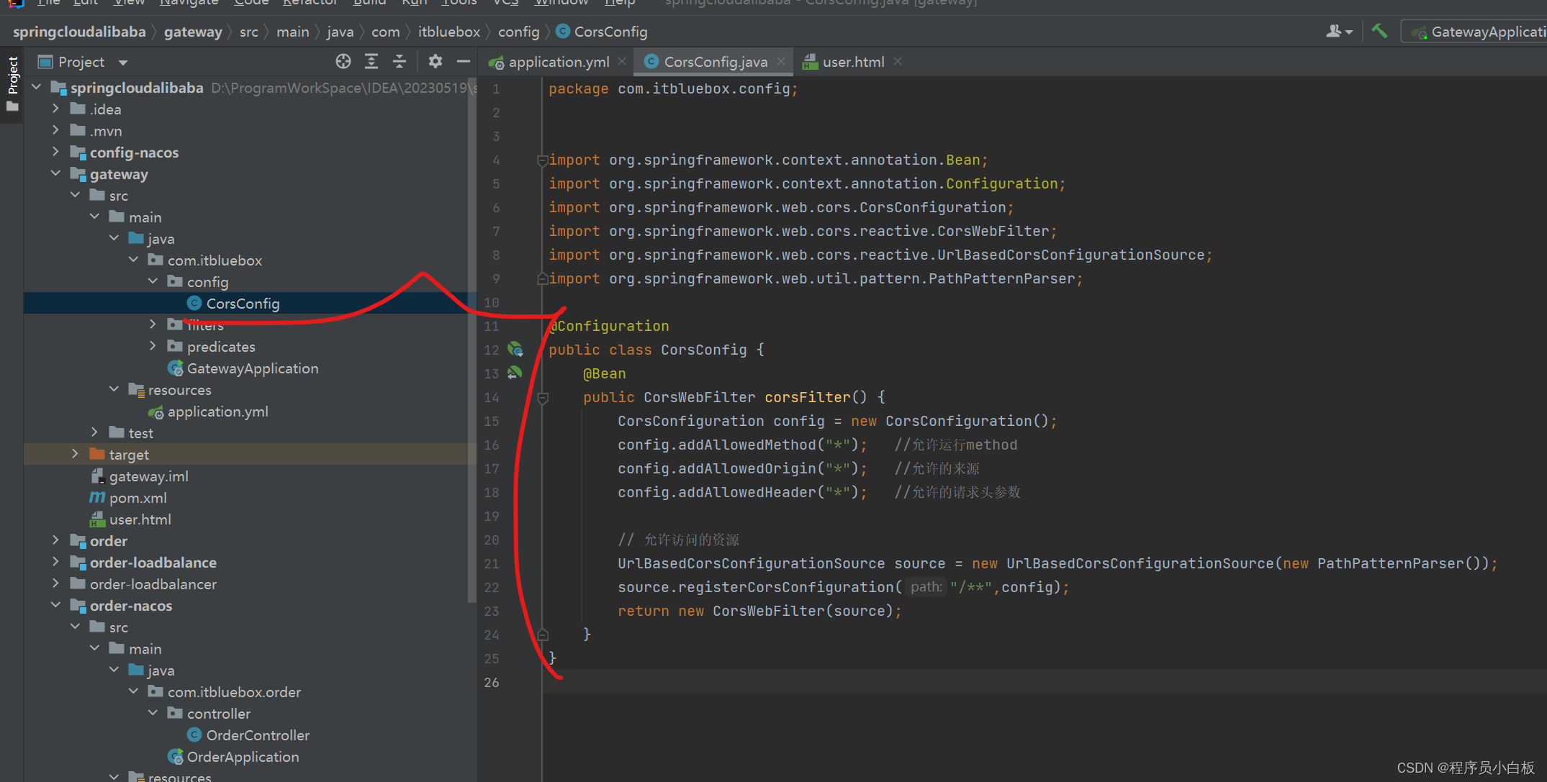Screen dimensions: 1547x782
Task: Open pom.xml in the gateway module
Action: point(137,498)
